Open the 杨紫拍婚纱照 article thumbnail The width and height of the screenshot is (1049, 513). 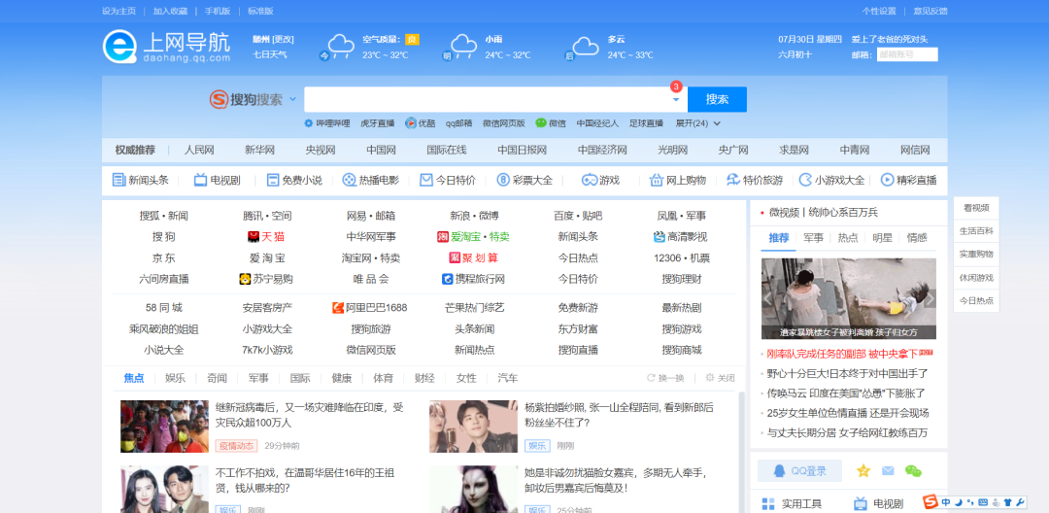click(474, 427)
